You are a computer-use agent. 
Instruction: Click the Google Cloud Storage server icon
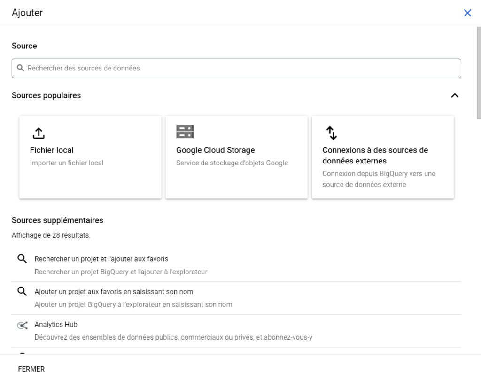tap(185, 132)
